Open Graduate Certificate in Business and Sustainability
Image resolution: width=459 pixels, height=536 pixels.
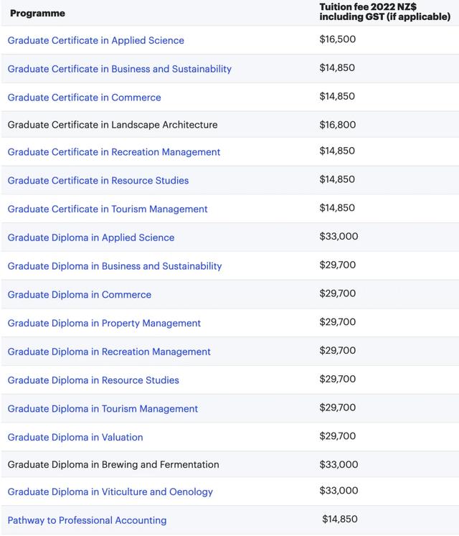pos(119,69)
